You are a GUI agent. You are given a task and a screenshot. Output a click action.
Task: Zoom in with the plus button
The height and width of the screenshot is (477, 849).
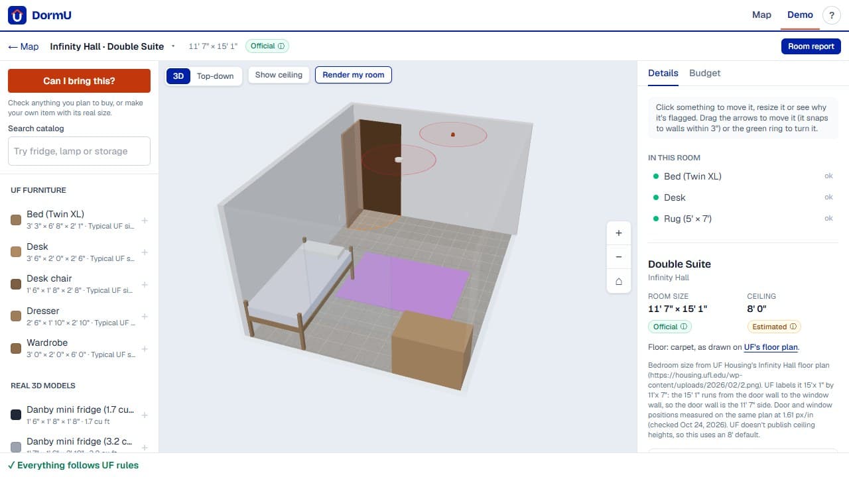pyautogui.click(x=619, y=233)
